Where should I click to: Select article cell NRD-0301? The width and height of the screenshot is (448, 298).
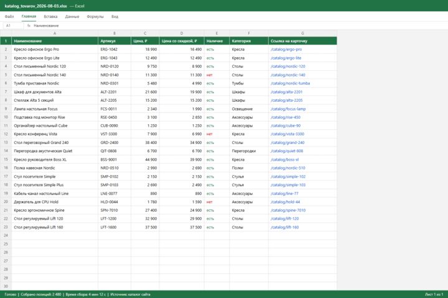tap(114, 83)
